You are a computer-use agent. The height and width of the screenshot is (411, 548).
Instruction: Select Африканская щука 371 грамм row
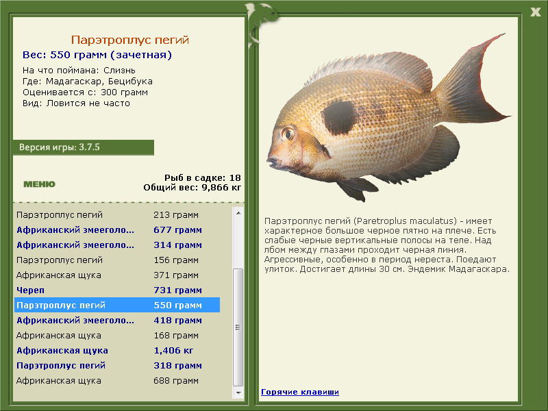click(117, 275)
